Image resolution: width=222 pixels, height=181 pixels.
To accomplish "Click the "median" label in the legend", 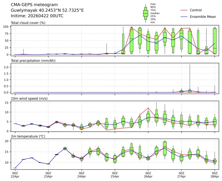I will coord(155,13).
